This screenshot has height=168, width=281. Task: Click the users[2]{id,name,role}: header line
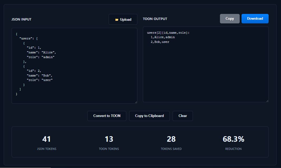[x=168, y=33]
